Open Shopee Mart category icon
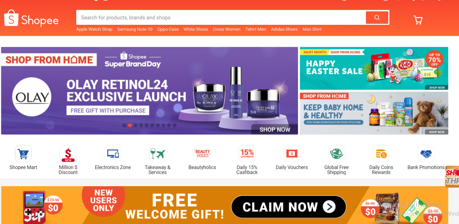 point(23,153)
